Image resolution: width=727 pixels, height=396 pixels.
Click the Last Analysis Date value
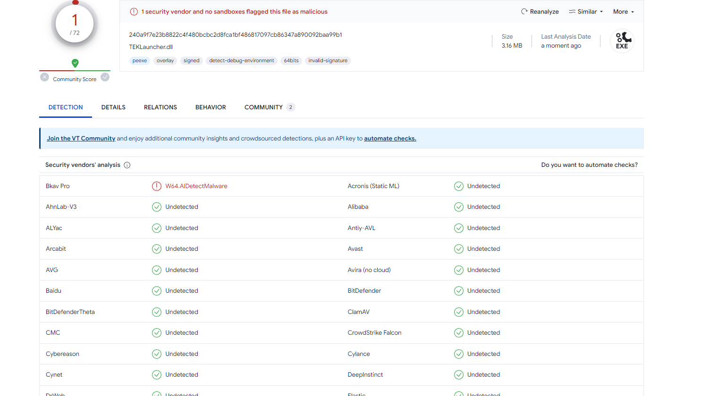pos(561,46)
